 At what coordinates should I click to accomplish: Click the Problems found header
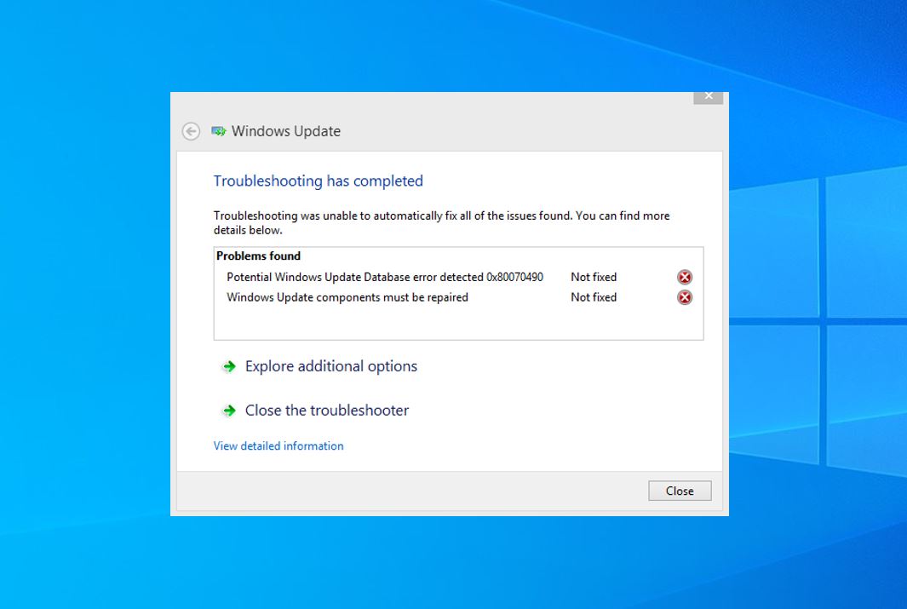point(258,256)
